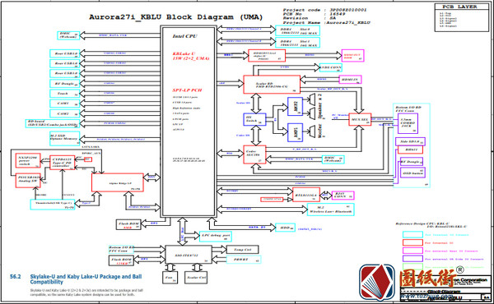This screenshot has width=494, height=304.
Task: Click the cyan legend color box
Action: [412, 234]
